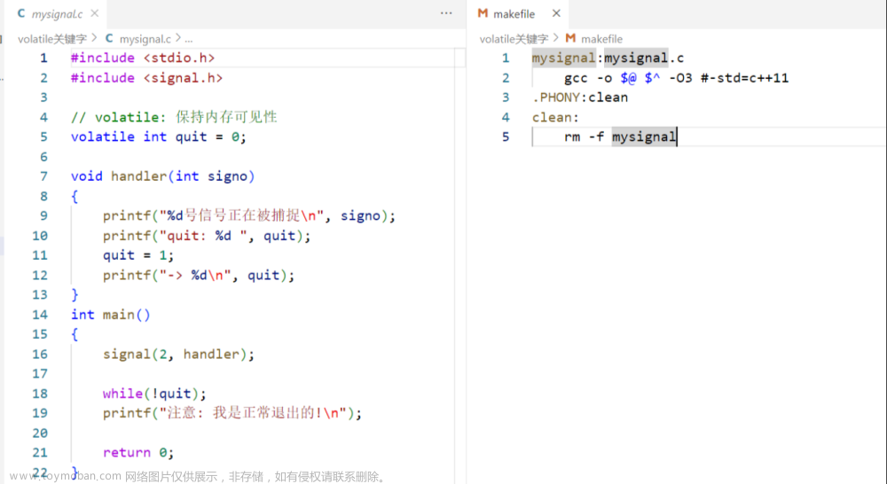
Task: Place cursor on '#include <stdio.h>' line
Action: (143, 59)
